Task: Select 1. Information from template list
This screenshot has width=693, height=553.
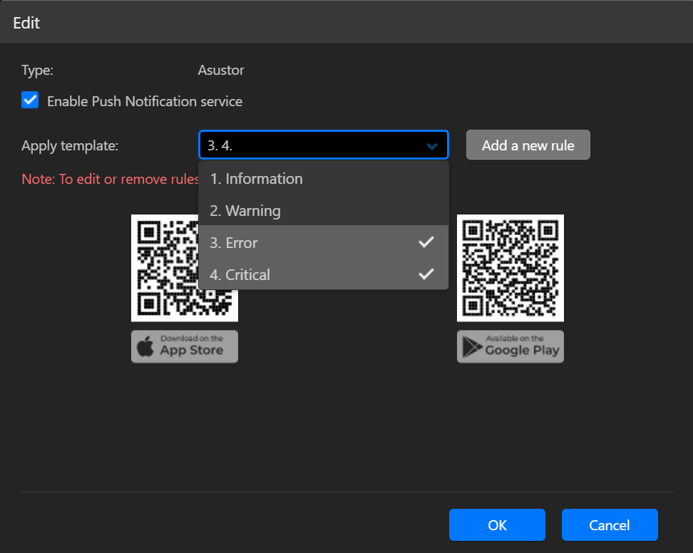Action: pos(324,178)
